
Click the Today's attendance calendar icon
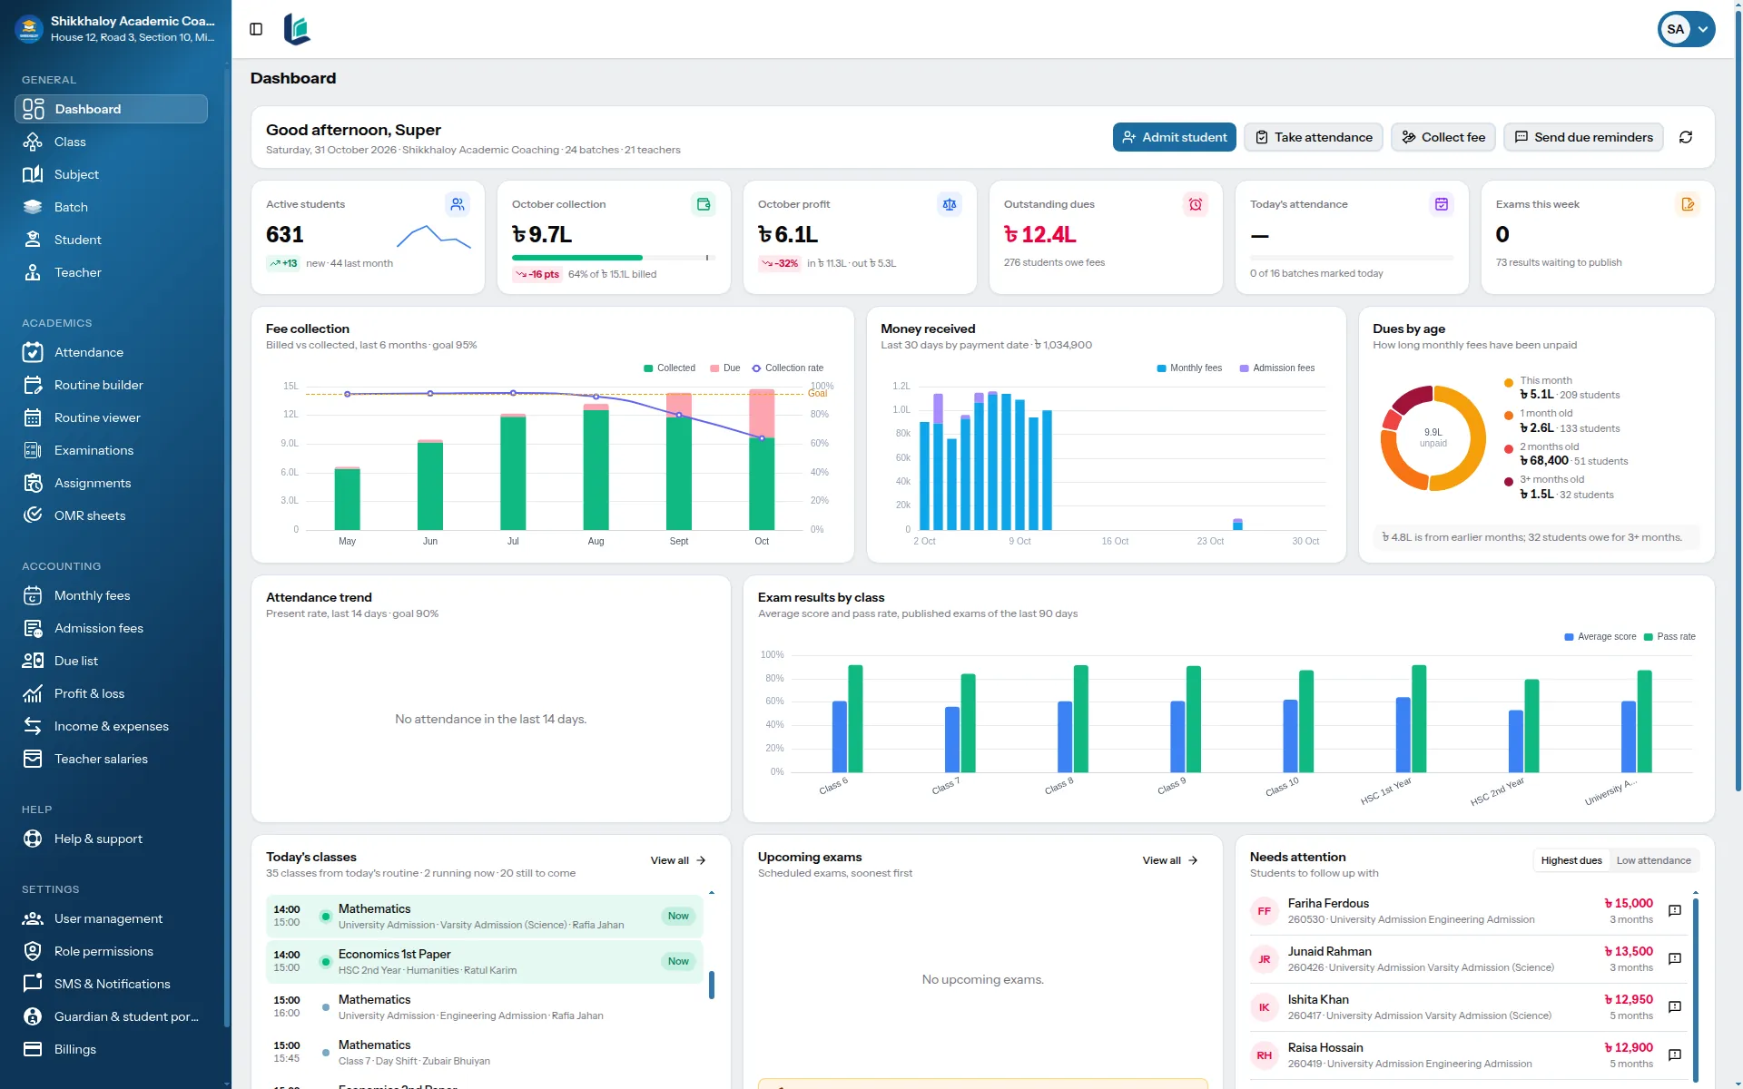(x=1442, y=204)
